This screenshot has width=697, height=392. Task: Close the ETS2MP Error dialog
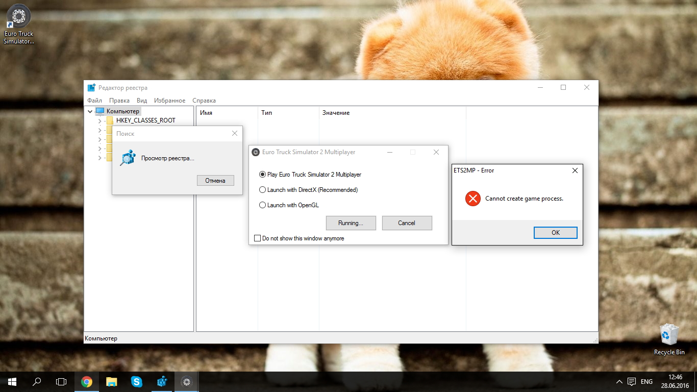575,170
